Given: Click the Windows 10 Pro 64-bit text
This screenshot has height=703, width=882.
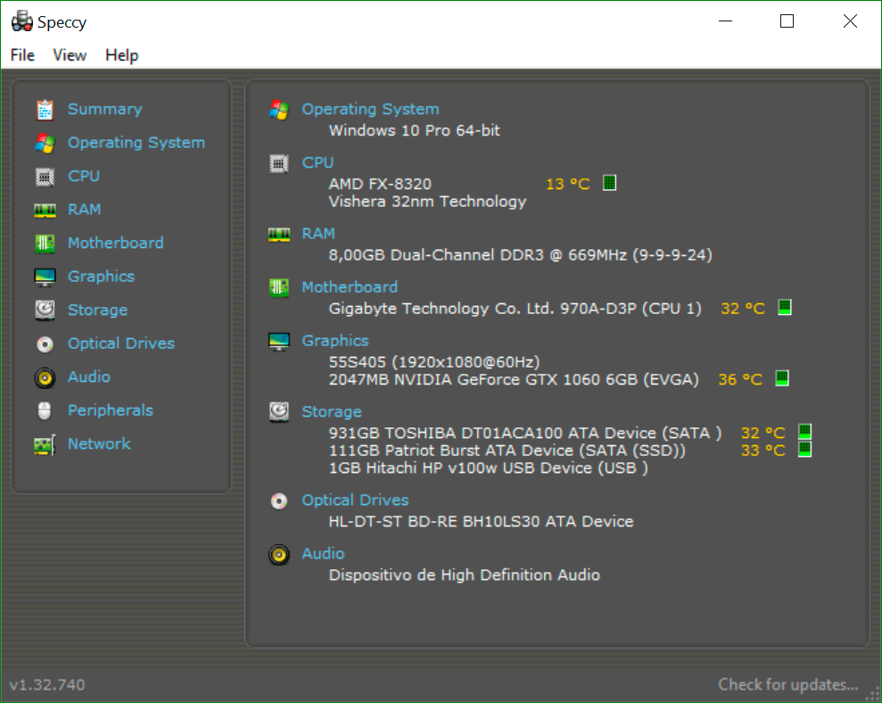Looking at the screenshot, I should [415, 130].
